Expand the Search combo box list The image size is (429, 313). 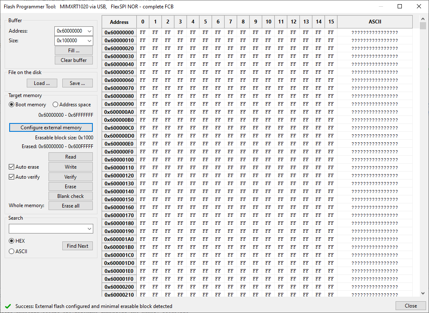pos(90,228)
